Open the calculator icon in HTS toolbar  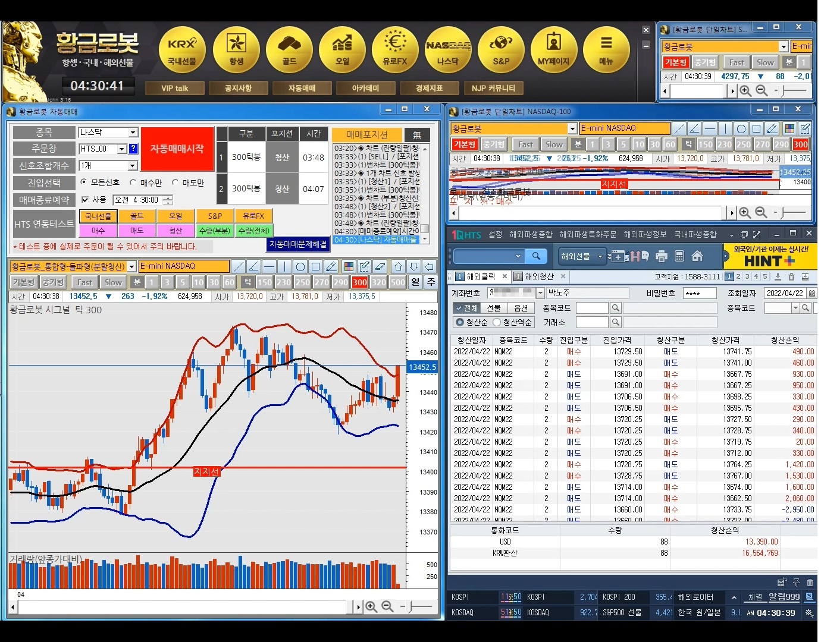pos(679,256)
